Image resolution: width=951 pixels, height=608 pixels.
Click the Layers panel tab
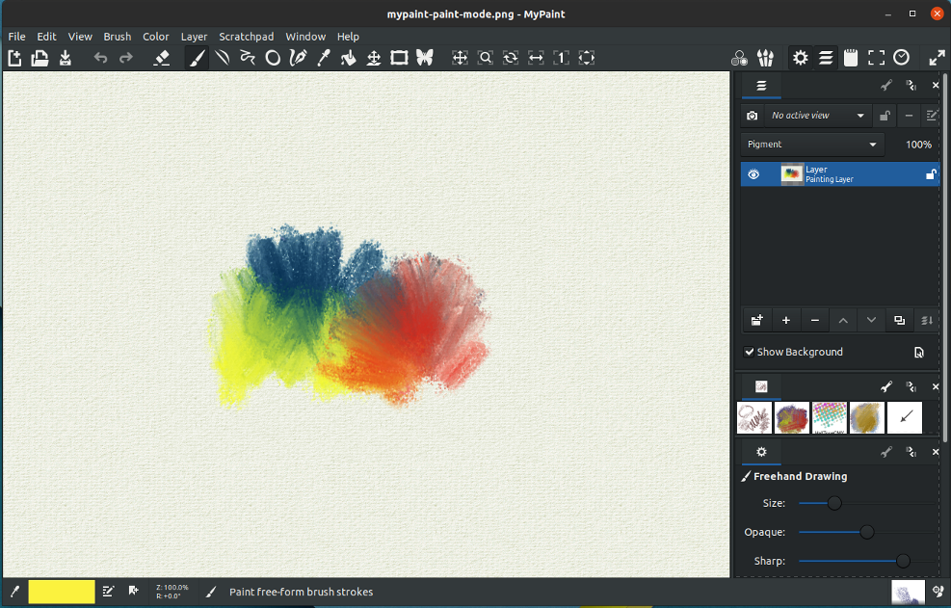pyautogui.click(x=761, y=86)
